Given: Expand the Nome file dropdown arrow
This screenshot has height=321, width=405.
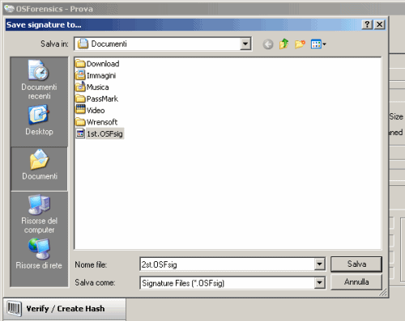Looking at the screenshot, I should [320, 264].
